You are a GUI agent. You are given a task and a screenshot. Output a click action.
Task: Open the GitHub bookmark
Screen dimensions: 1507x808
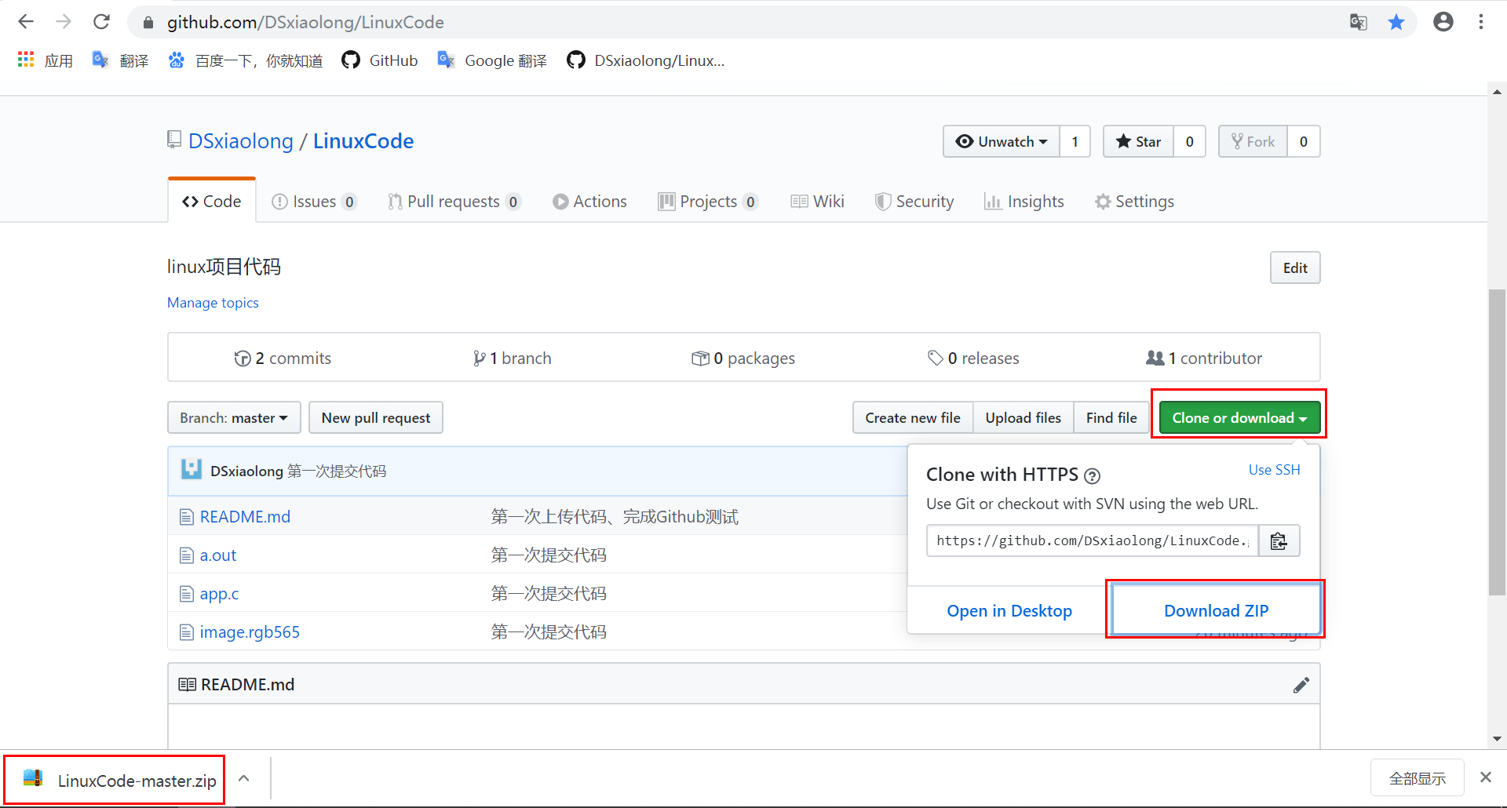click(x=380, y=60)
